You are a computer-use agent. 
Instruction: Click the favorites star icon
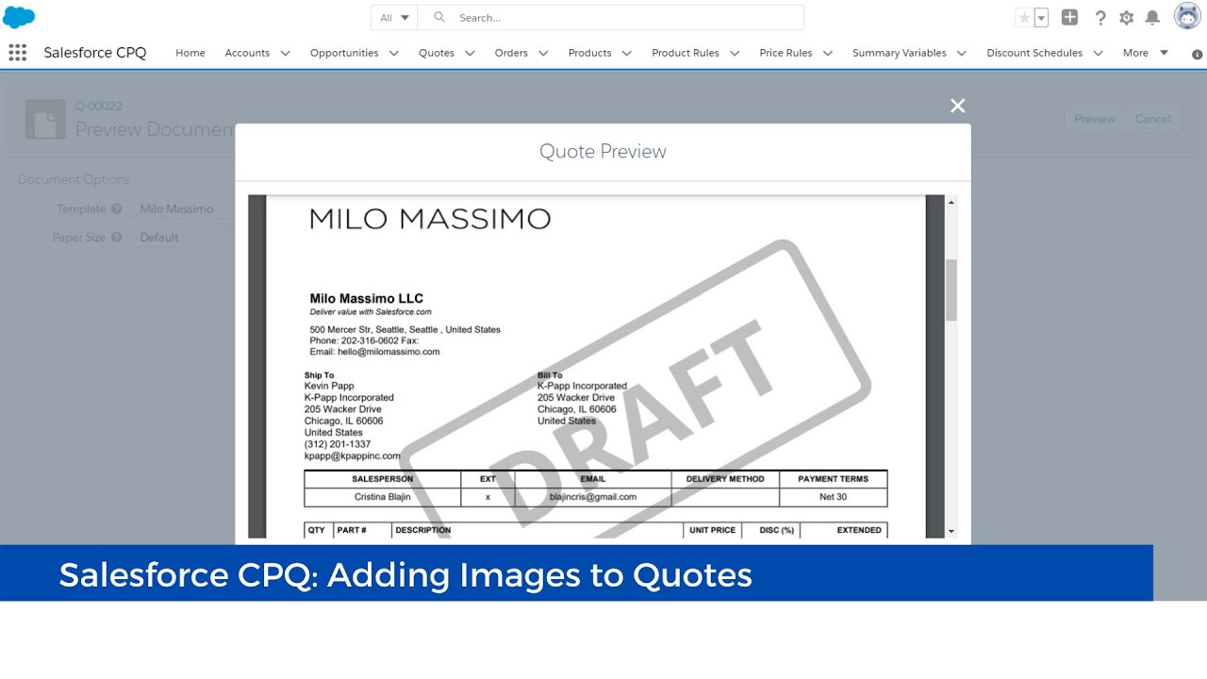coord(1024,18)
